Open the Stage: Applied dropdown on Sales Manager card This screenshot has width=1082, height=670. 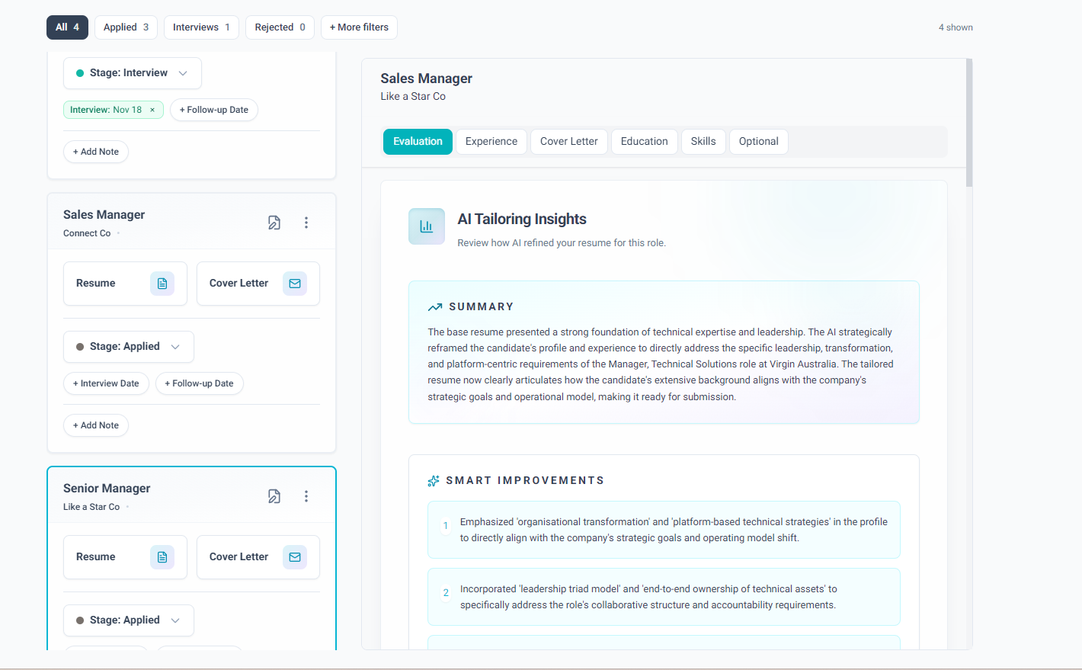pyautogui.click(x=128, y=346)
